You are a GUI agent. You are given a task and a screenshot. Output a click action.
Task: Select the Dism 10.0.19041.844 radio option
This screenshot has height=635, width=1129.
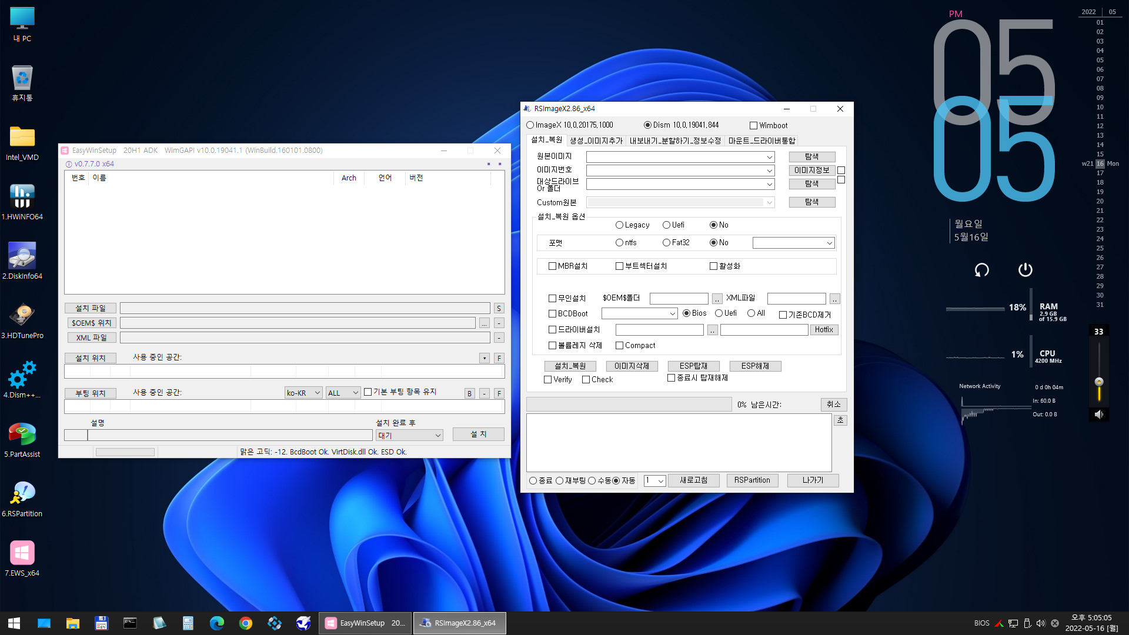point(681,125)
